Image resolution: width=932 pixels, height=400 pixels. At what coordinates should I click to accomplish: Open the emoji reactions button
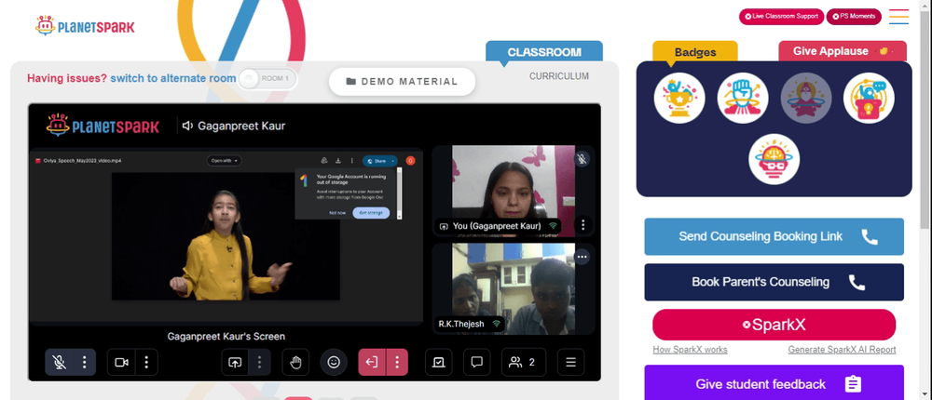[334, 362]
